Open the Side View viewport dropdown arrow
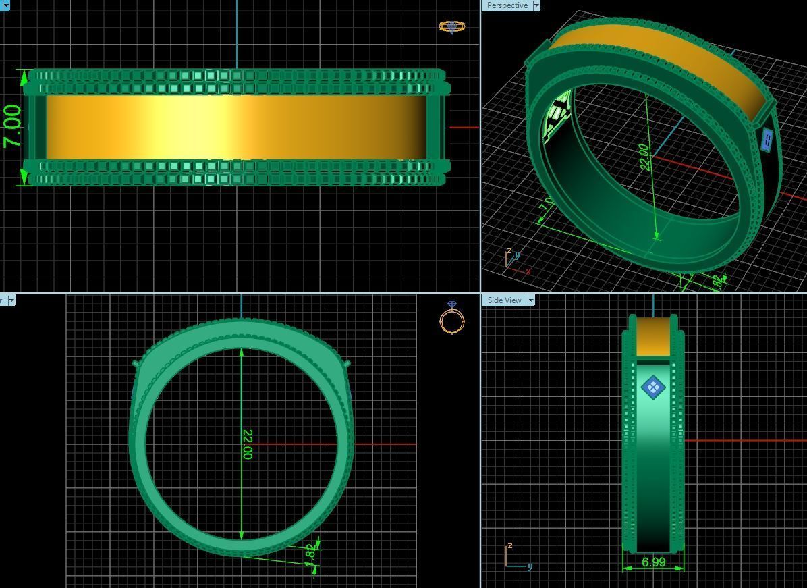 tap(531, 300)
